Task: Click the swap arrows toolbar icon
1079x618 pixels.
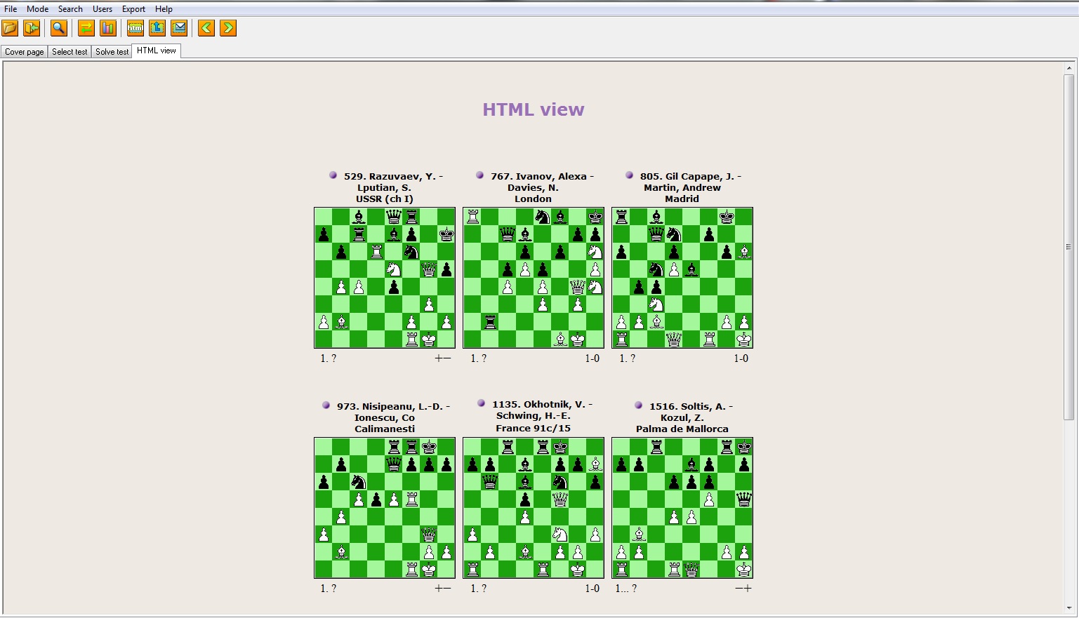Action: click(x=86, y=28)
